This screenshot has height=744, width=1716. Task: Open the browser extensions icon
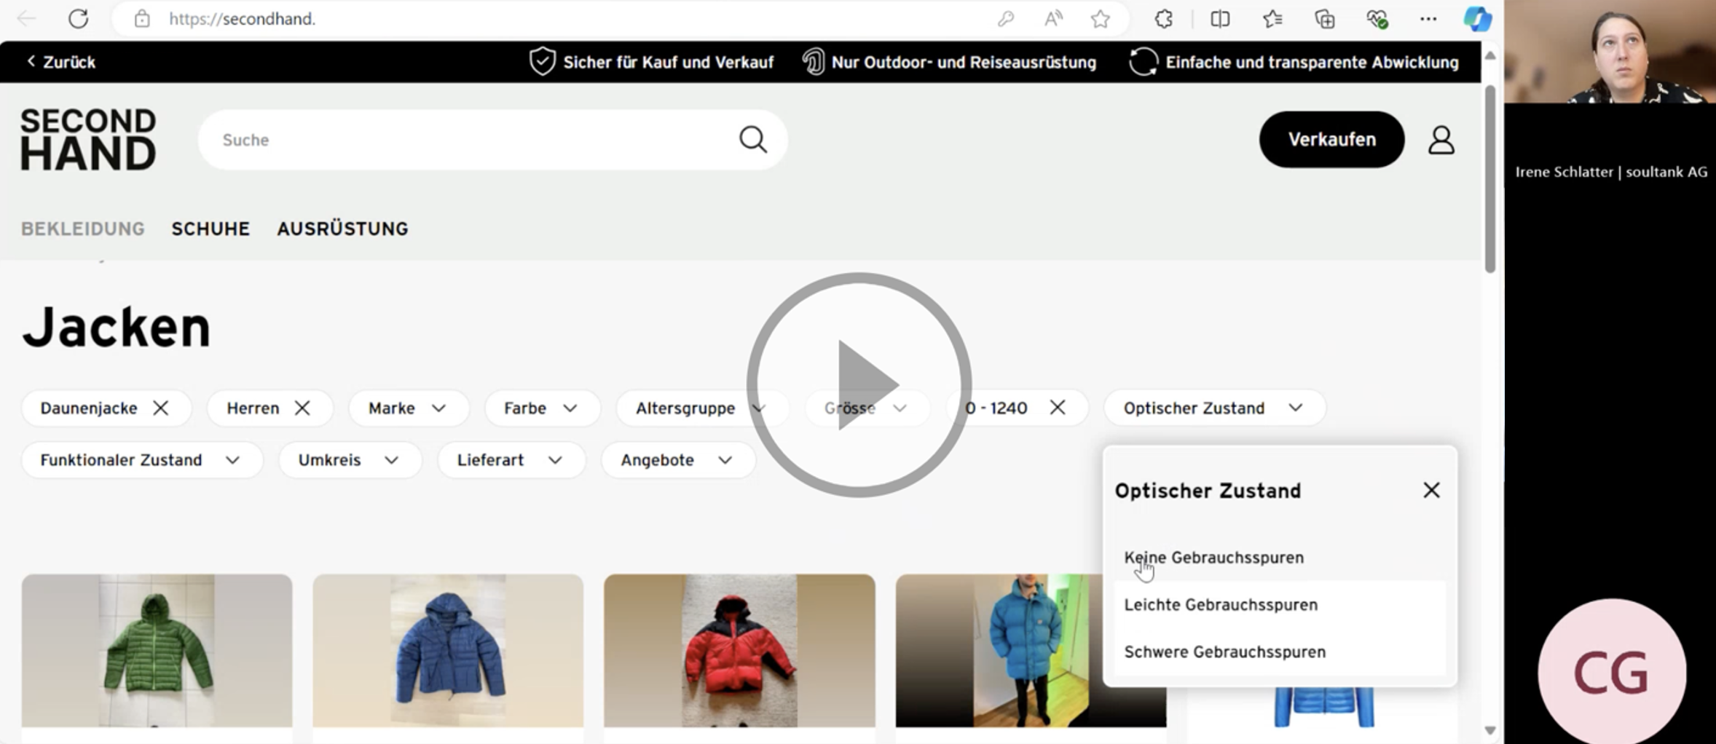[1164, 18]
